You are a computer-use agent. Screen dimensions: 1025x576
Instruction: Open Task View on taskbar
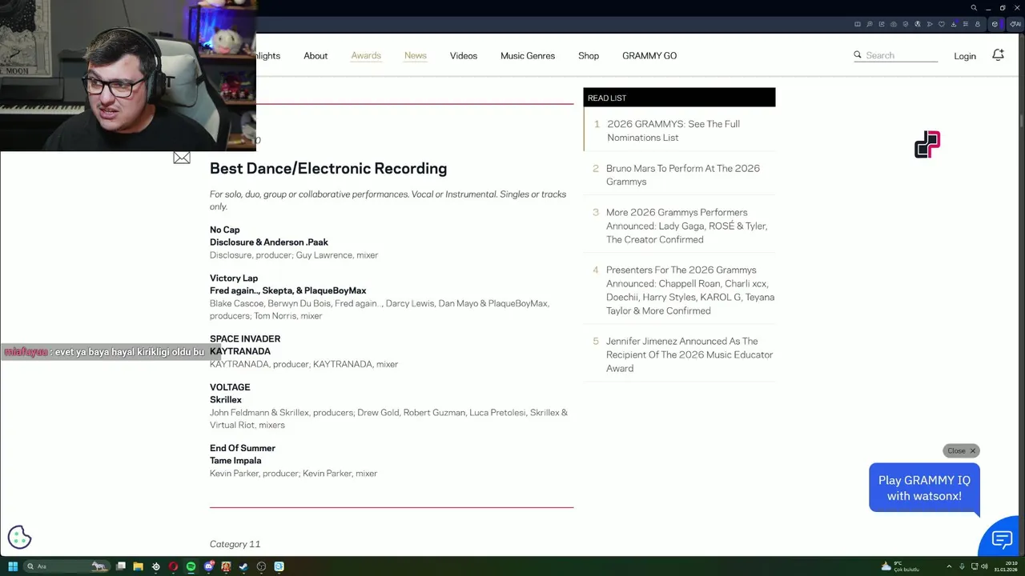121,566
